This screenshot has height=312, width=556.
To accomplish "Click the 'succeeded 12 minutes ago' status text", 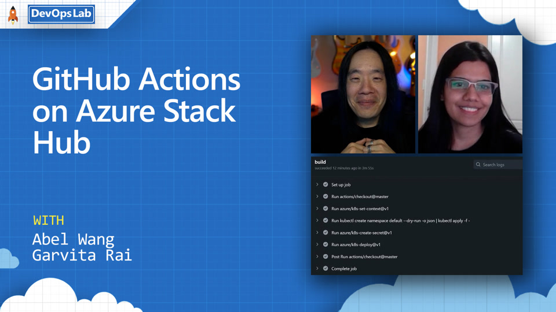I will click(x=335, y=168).
